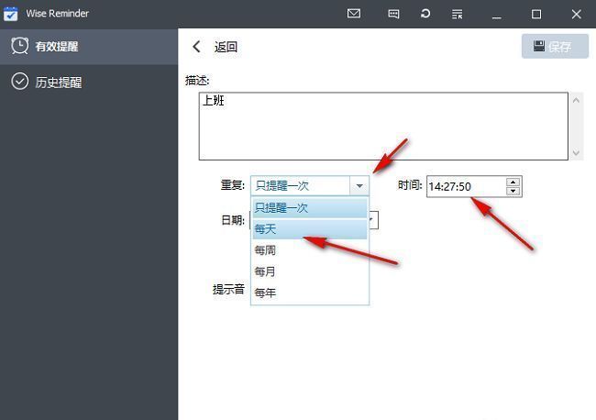This screenshot has width=596, height=420.
Task: Open the 日期 date picker dropdown arrow
Action: [x=372, y=220]
